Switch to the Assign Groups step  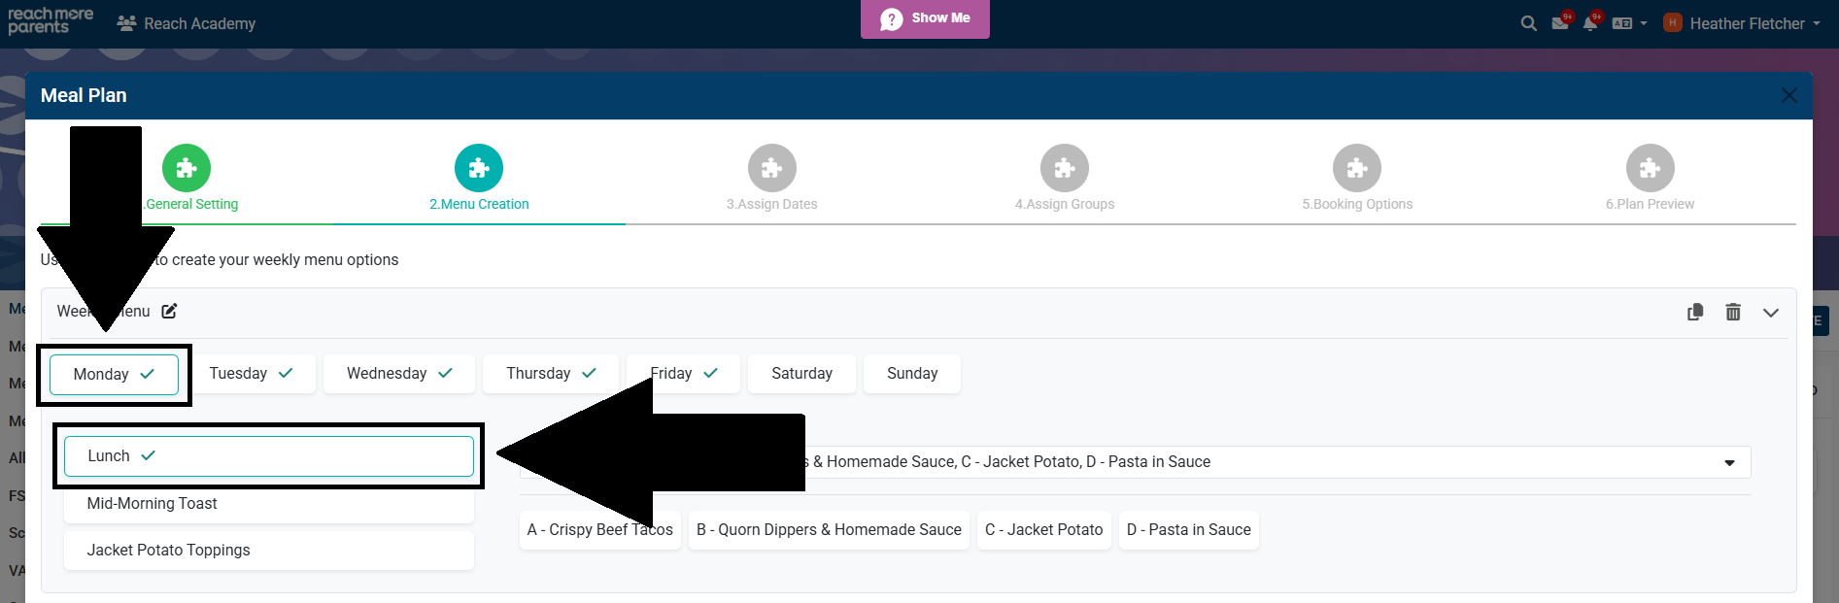click(x=1065, y=169)
